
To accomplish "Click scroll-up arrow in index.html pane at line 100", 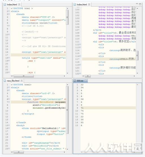I will click(x=137, y=9).
